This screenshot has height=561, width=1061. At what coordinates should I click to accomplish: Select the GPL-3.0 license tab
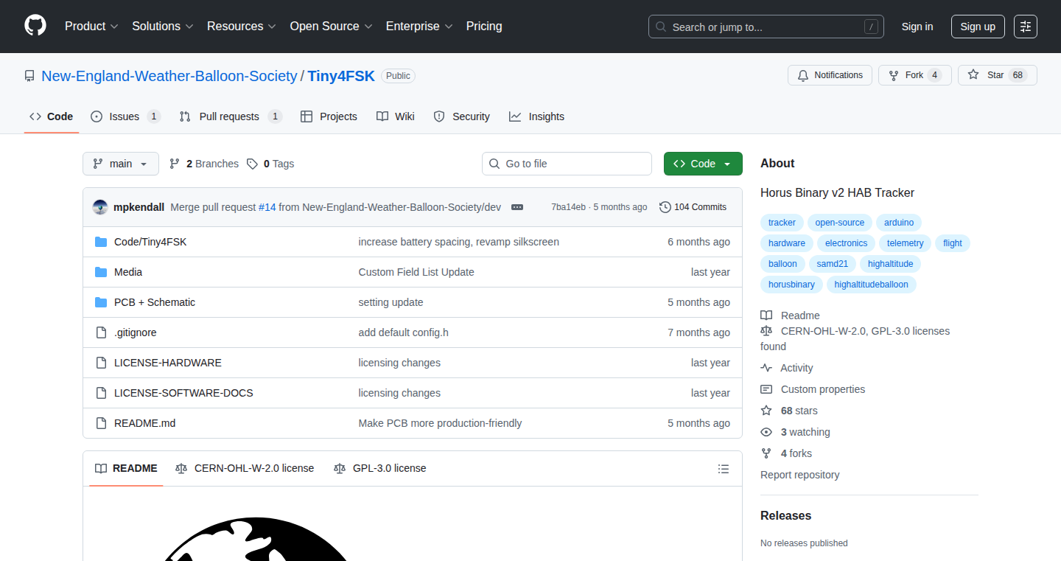(x=380, y=468)
